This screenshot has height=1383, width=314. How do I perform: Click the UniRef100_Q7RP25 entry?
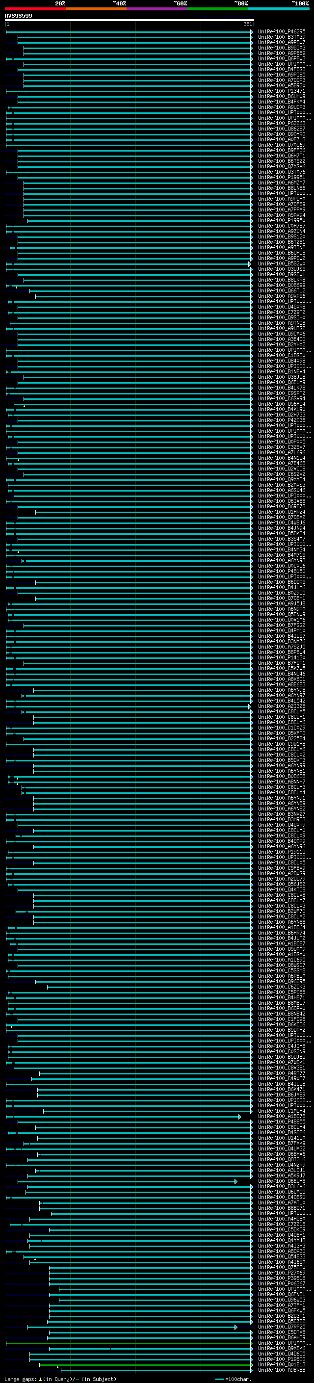pyautogui.click(x=282, y=1327)
